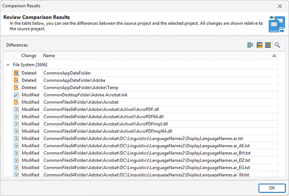
Task: Click the file icon next to AcroPDF64.dll
Action: 16,116
